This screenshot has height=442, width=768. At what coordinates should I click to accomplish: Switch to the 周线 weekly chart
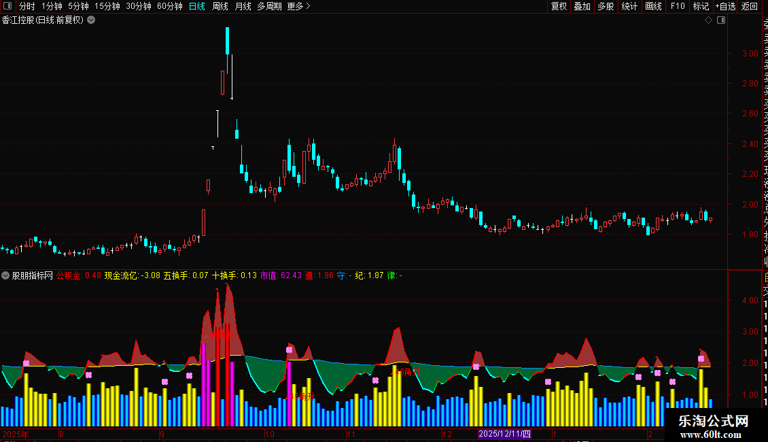click(x=220, y=6)
